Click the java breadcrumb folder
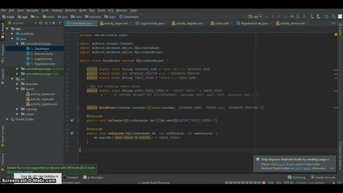Viewport: 343px width, 193px height. [x=63, y=17]
